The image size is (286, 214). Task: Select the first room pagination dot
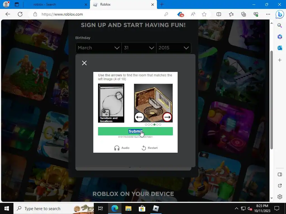(x=146, y=125)
